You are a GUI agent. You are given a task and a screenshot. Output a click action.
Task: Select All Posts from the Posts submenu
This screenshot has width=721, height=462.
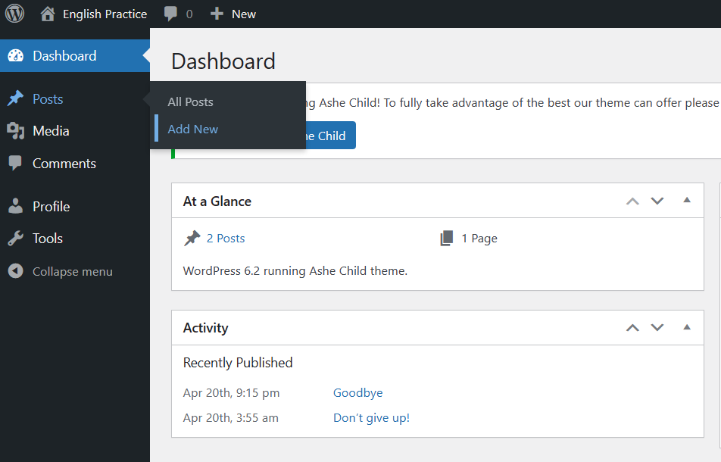tap(190, 101)
